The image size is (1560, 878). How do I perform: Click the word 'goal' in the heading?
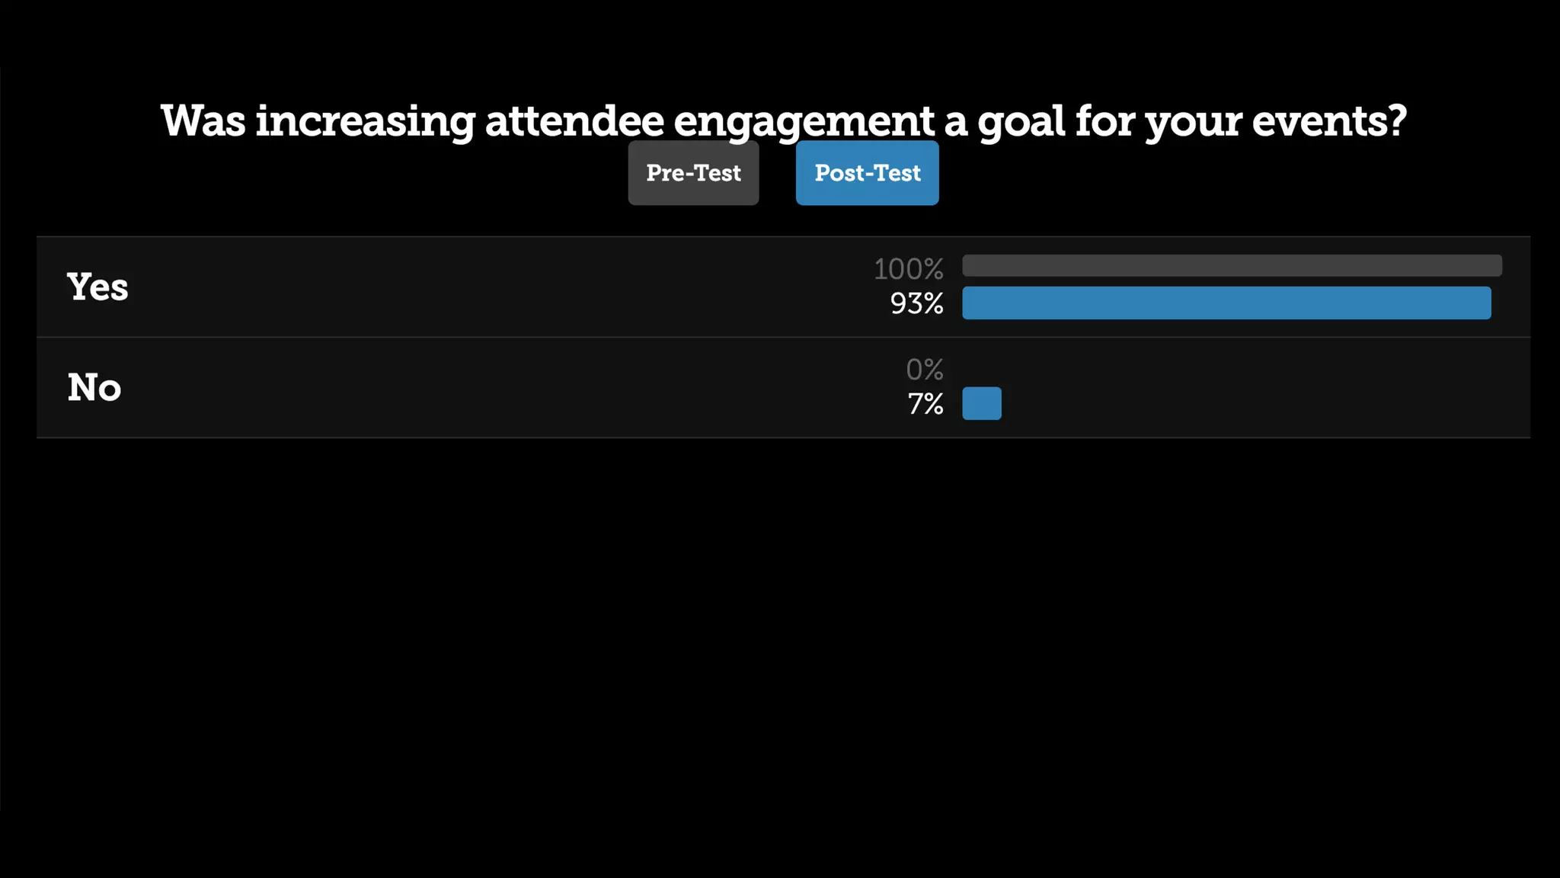tap(1021, 122)
